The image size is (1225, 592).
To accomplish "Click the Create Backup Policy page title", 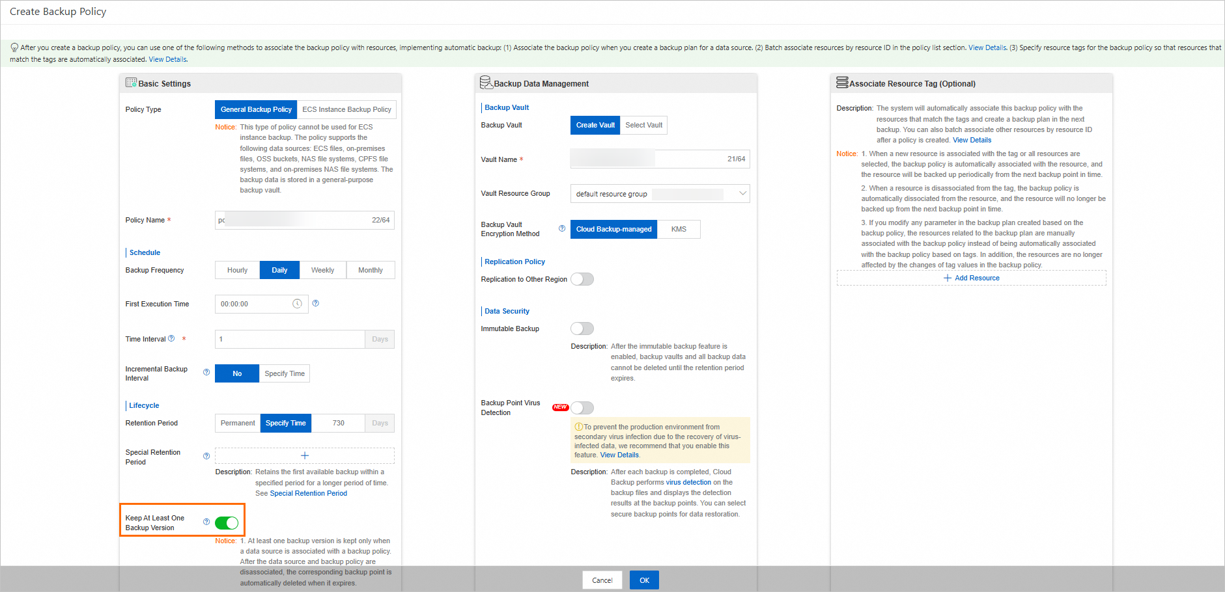I will [58, 12].
